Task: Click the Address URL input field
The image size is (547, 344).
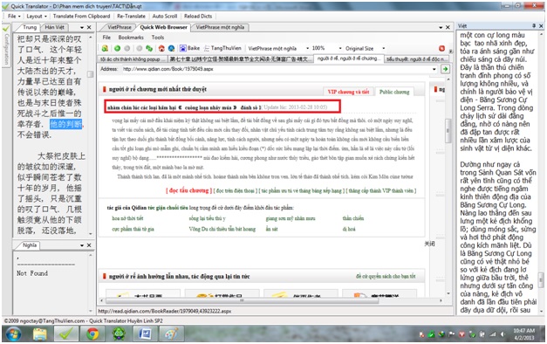Action: [x=277, y=69]
